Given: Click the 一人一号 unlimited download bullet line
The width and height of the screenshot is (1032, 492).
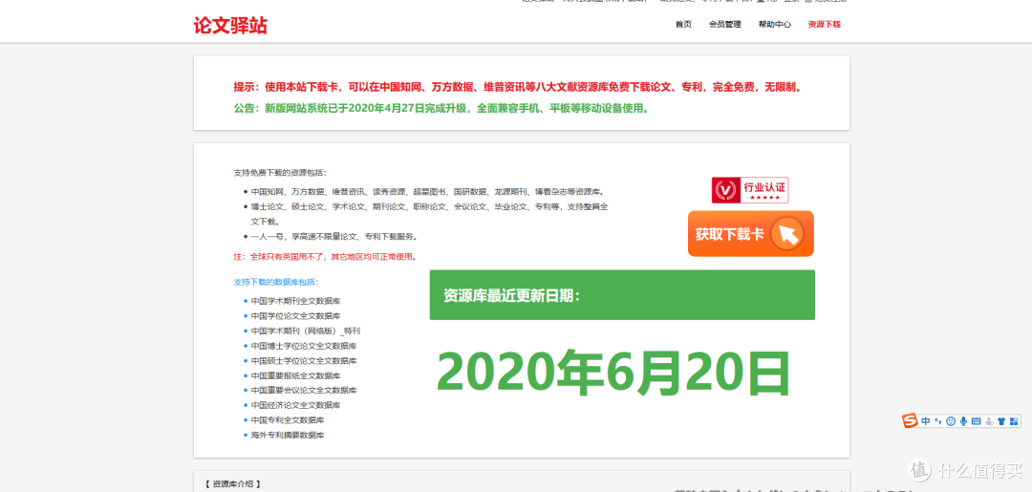Looking at the screenshot, I should pos(334,236).
